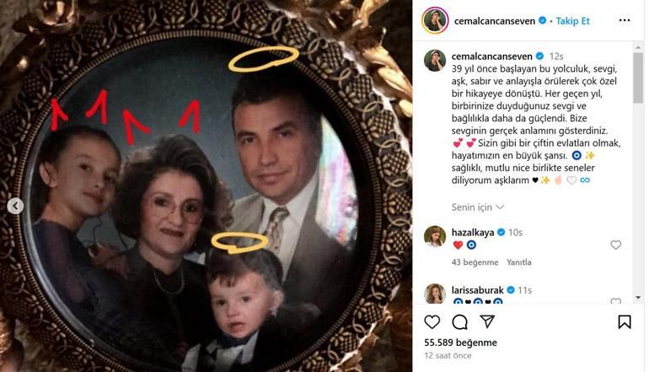Like hazalkaya's comment
This screenshot has height=372, width=649.
click(615, 245)
